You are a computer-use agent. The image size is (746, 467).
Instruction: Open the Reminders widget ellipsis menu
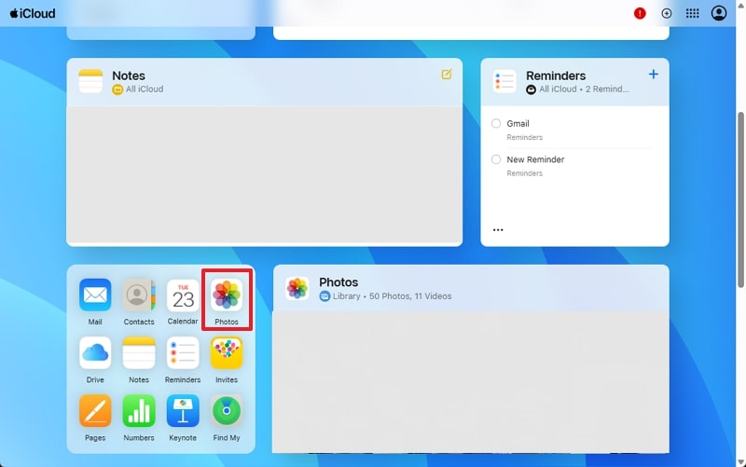point(498,230)
